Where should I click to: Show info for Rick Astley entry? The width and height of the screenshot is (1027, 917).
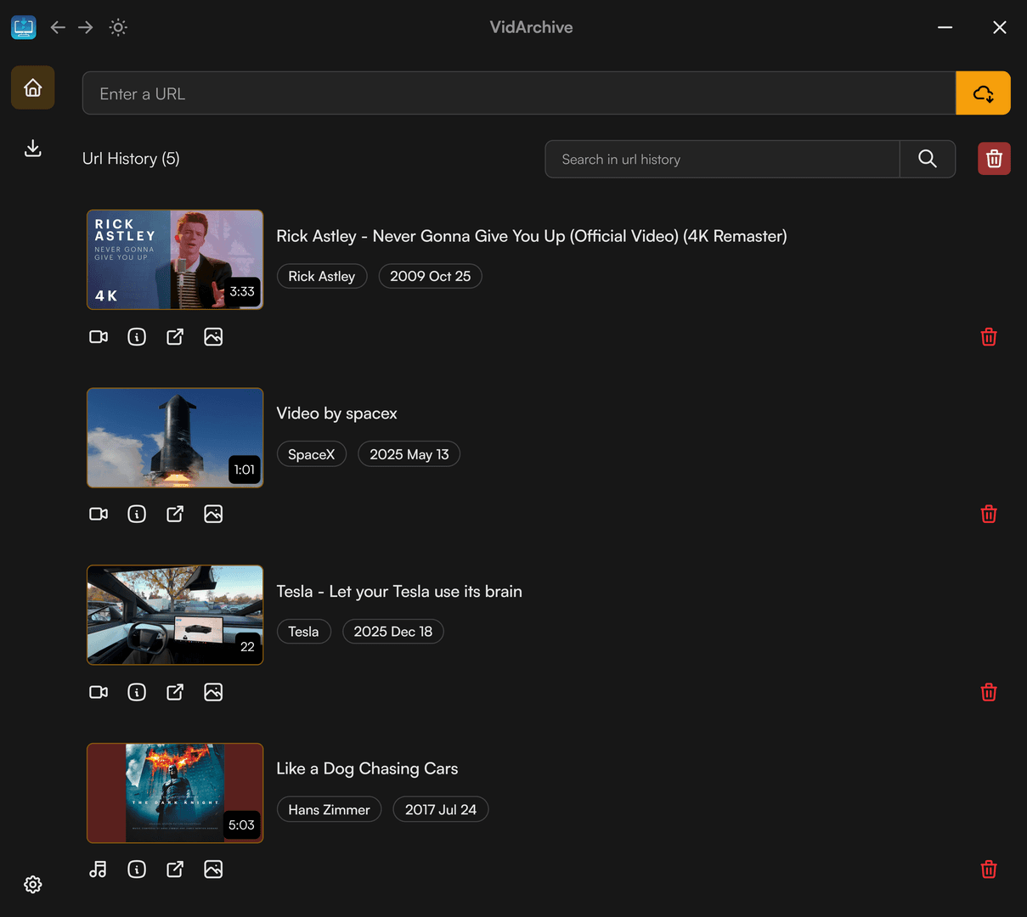(x=137, y=337)
